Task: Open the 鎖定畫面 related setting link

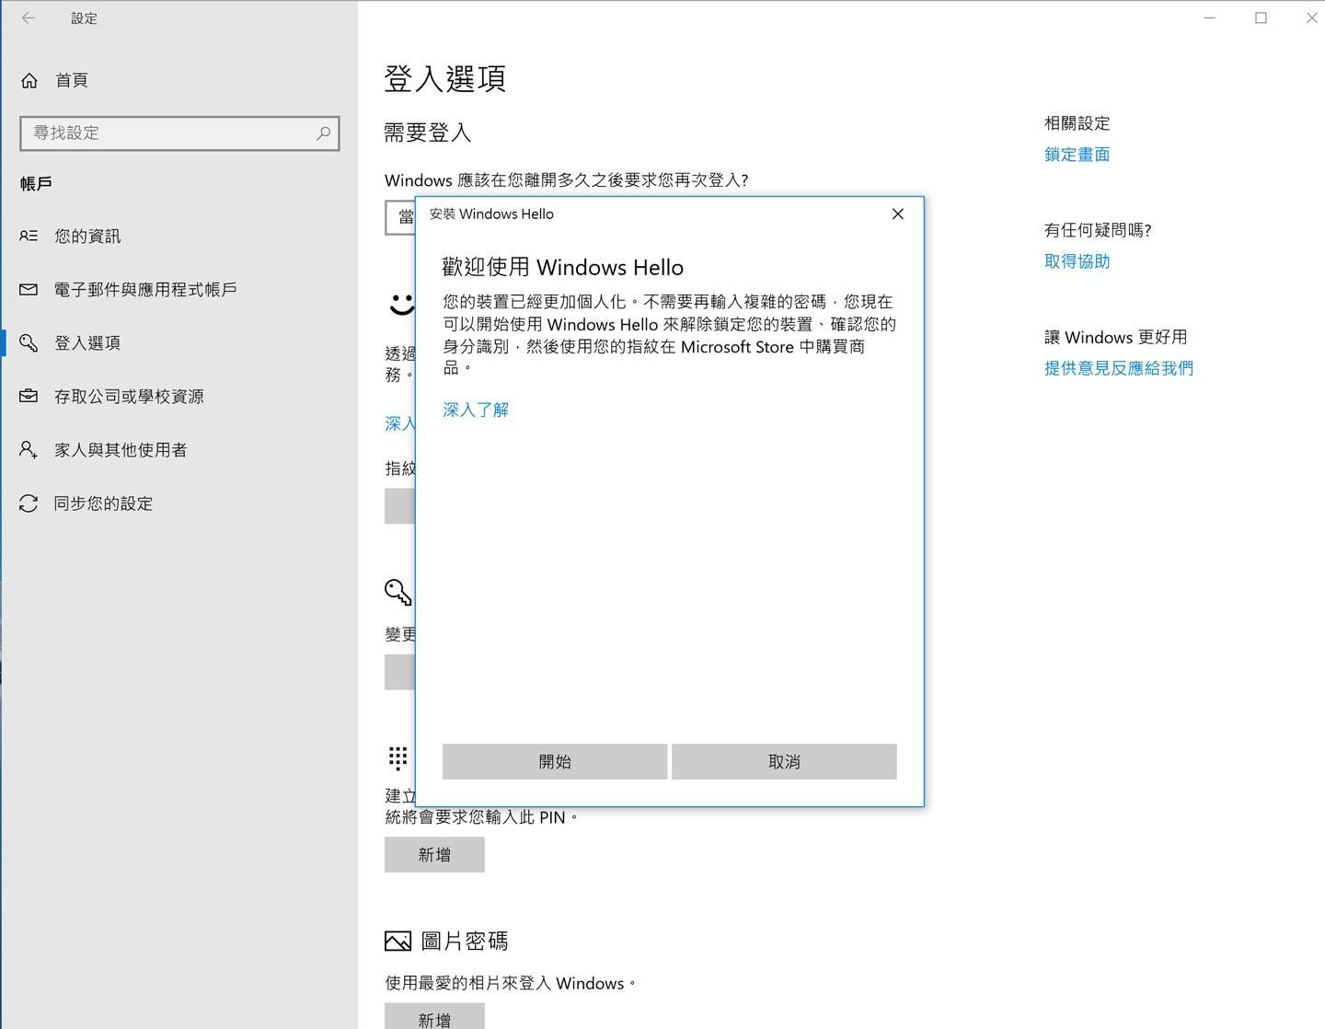Action: tap(1077, 155)
